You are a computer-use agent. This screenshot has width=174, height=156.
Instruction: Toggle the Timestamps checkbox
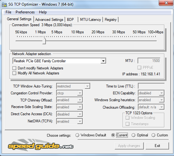tap(128, 124)
